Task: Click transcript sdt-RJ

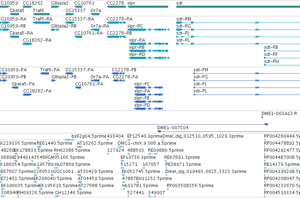Action: [x=183, y=33]
